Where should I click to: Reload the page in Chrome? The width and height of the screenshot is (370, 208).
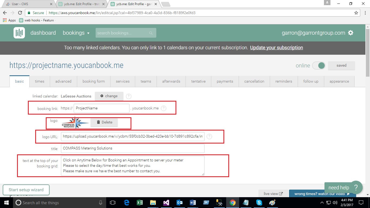pyautogui.click(x=20, y=13)
